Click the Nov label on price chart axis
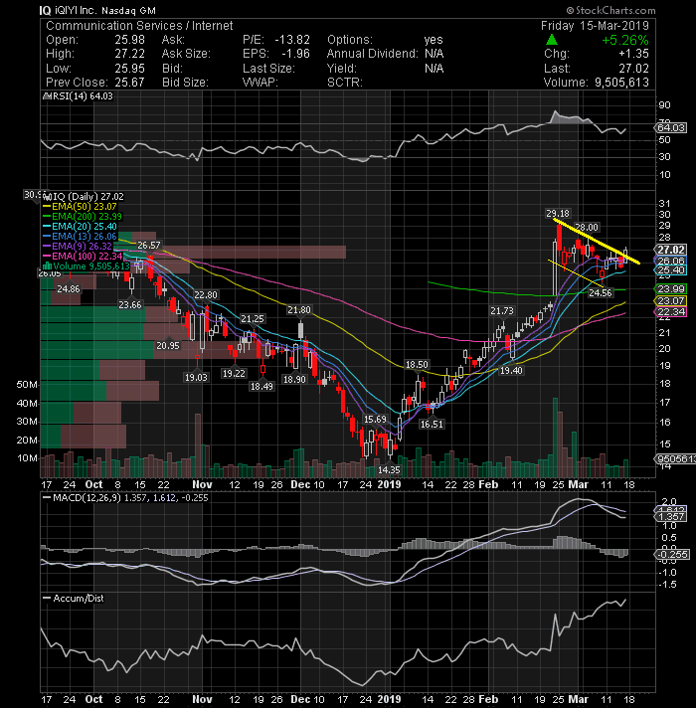The width and height of the screenshot is (696, 708). pos(202,484)
